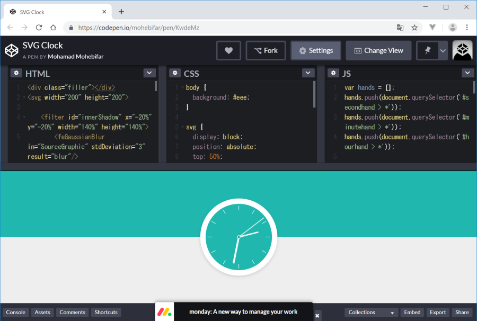Open CSS editor settings gear
This screenshot has height=321, width=477.
point(175,73)
